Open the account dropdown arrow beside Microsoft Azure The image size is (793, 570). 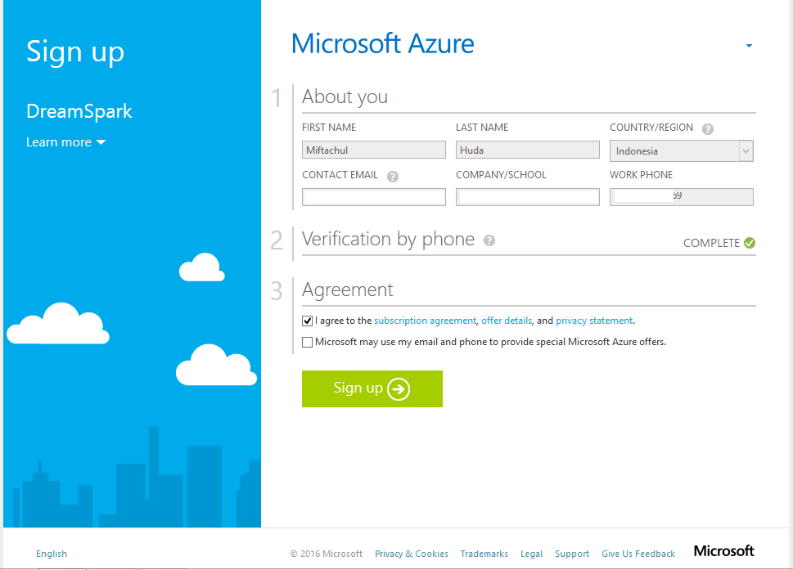click(x=749, y=46)
